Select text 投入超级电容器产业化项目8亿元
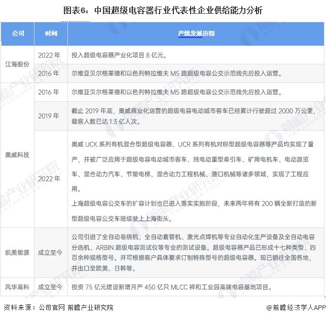 tap(119, 55)
